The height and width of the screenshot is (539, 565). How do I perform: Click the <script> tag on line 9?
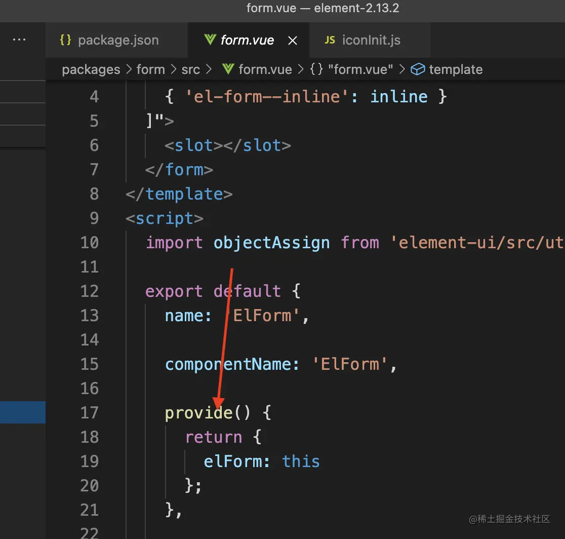(165, 218)
